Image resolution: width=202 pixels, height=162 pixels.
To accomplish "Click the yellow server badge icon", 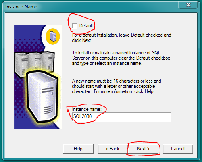I will pos(53,36).
